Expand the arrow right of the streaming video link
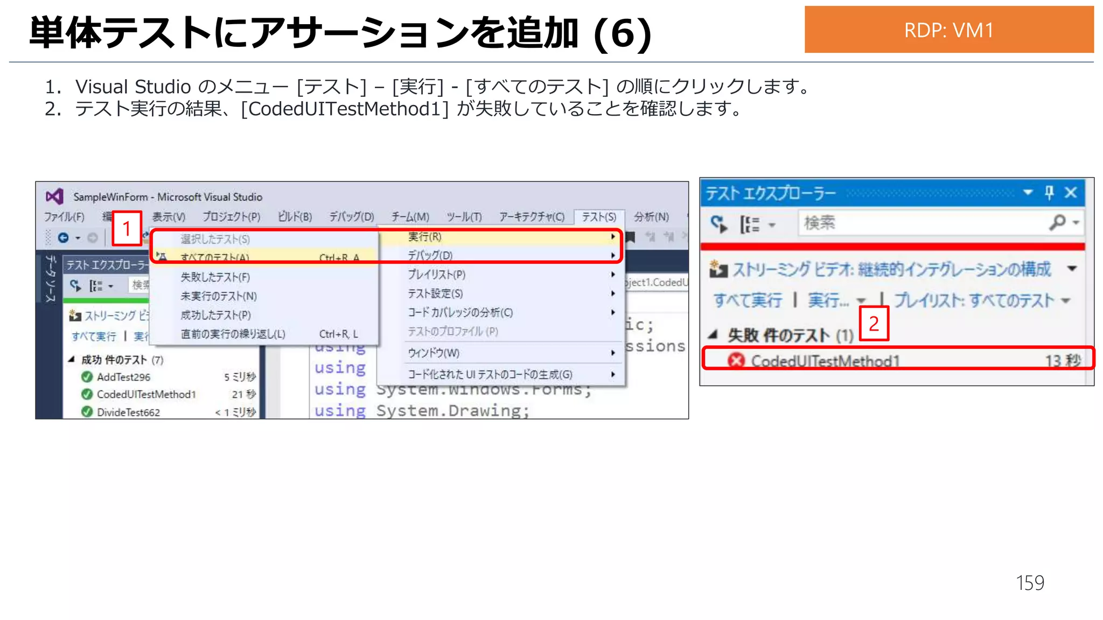Screen dimensions: 1103x620 1072,268
